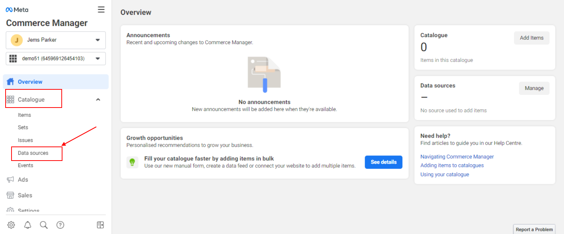Click the Growth opportunities heading

[x=155, y=138]
